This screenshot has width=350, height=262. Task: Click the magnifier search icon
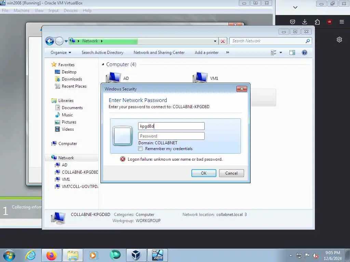click(x=308, y=41)
